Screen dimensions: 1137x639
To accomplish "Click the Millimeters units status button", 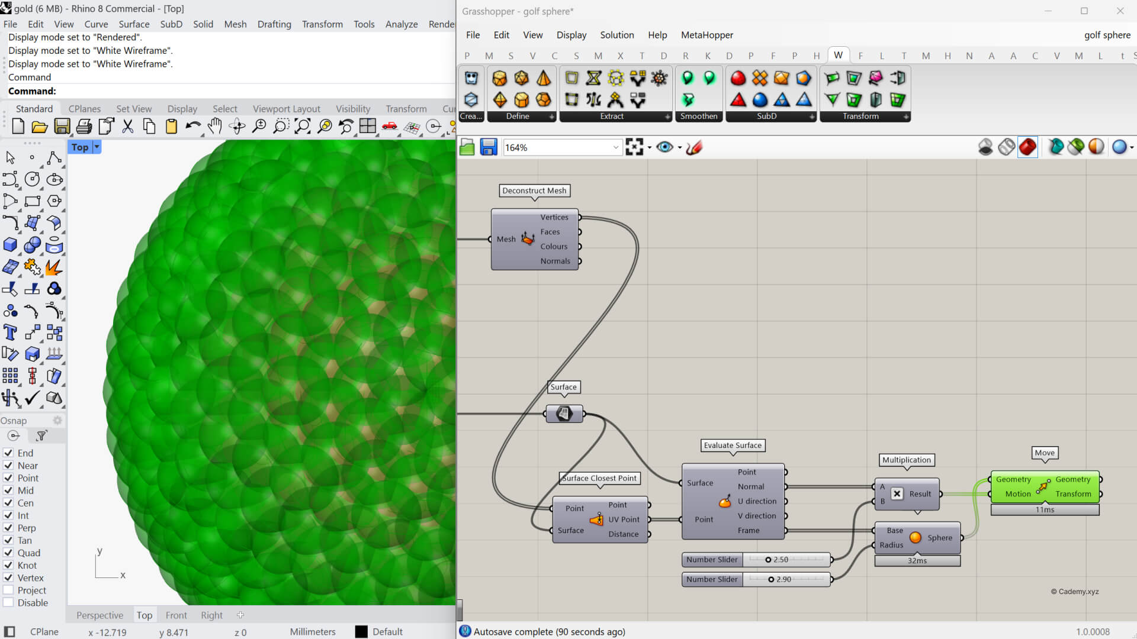I will click(x=313, y=632).
